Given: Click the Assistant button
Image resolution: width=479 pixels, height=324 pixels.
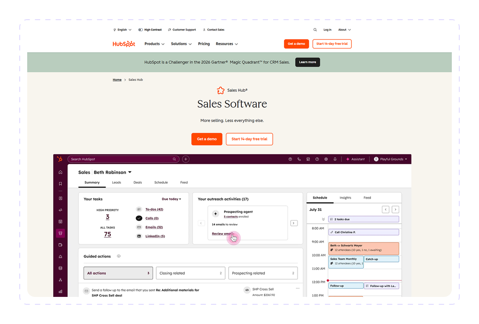Looking at the screenshot, I should pyautogui.click(x=356, y=159).
